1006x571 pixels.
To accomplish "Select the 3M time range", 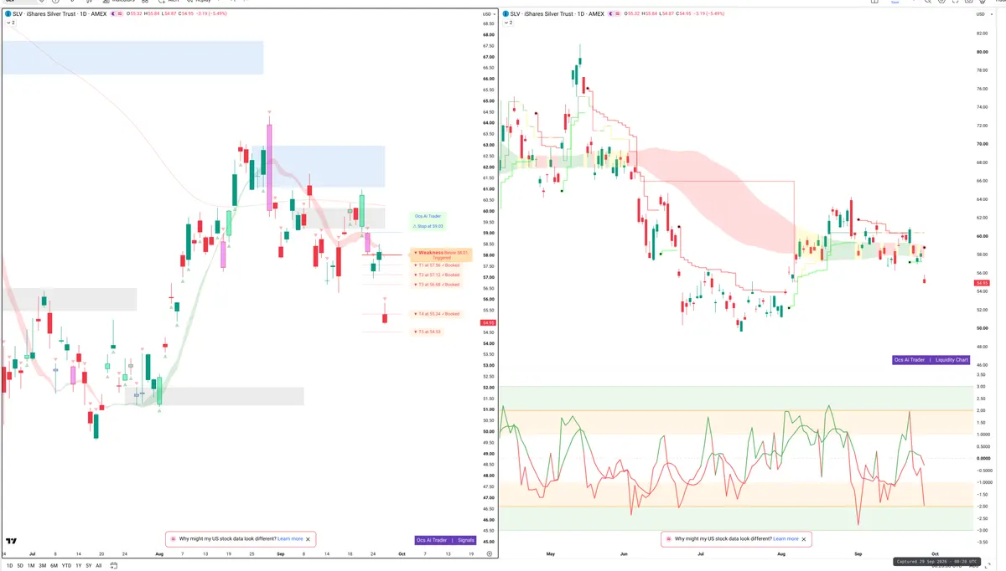I will [x=42, y=566].
